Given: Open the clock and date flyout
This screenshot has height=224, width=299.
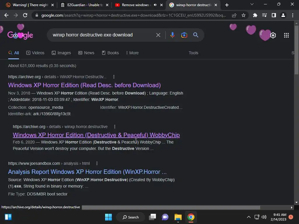Looking at the screenshot, I should click(x=278, y=217).
